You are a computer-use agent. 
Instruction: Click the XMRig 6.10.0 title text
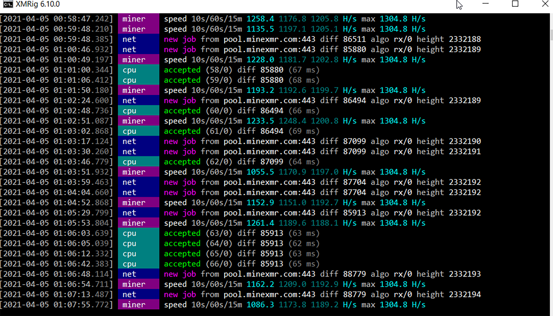click(38, 4)
